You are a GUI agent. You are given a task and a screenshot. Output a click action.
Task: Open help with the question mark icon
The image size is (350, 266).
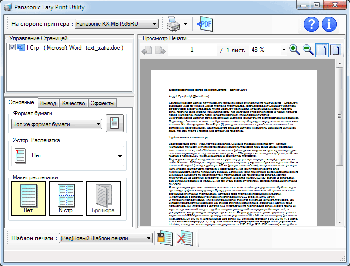311,24
